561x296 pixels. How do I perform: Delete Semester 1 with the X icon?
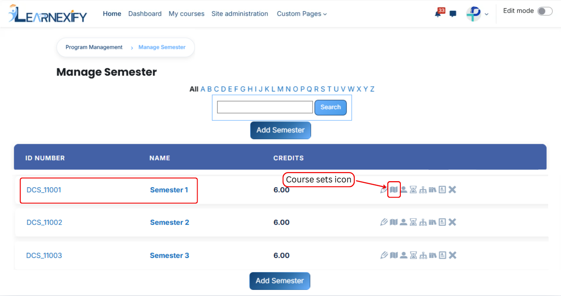452,189
